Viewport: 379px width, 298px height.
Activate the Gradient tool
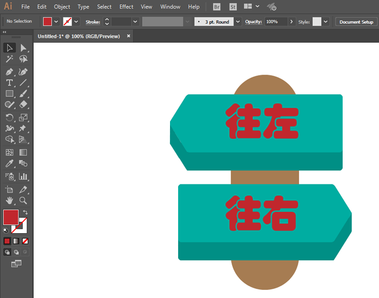tap(23, 153)
